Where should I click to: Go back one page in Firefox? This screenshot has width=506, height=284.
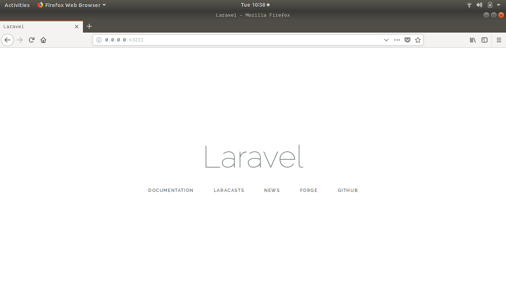(7, 40)
